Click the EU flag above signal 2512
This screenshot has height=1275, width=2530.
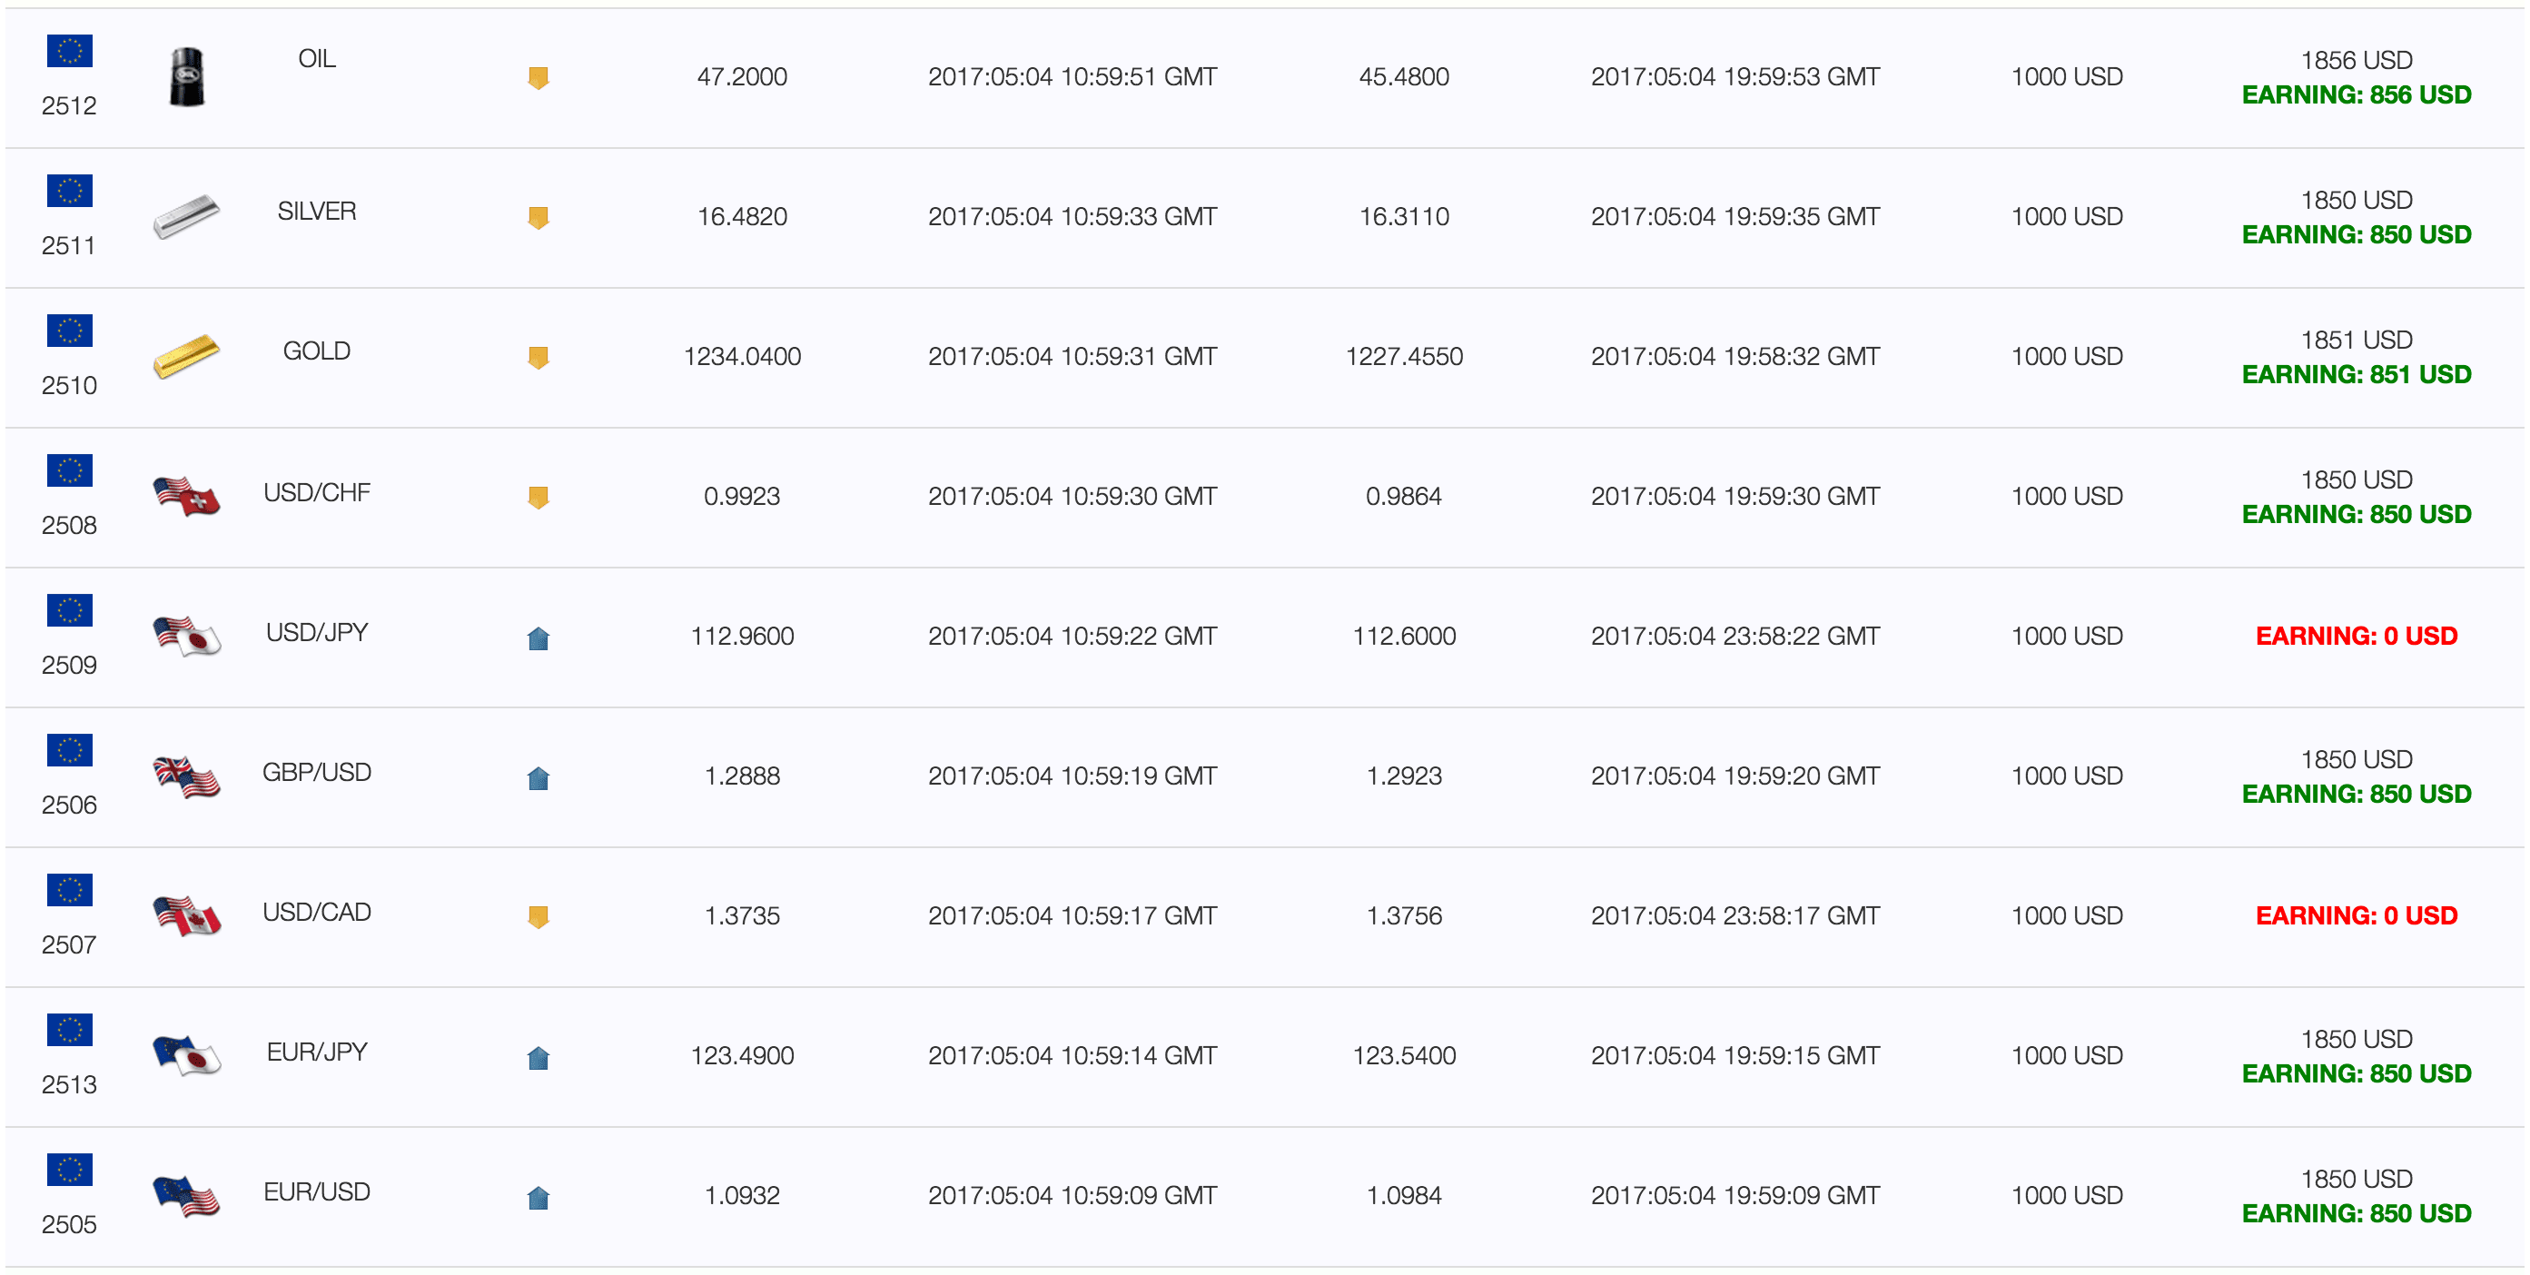(x=70, y=50)
